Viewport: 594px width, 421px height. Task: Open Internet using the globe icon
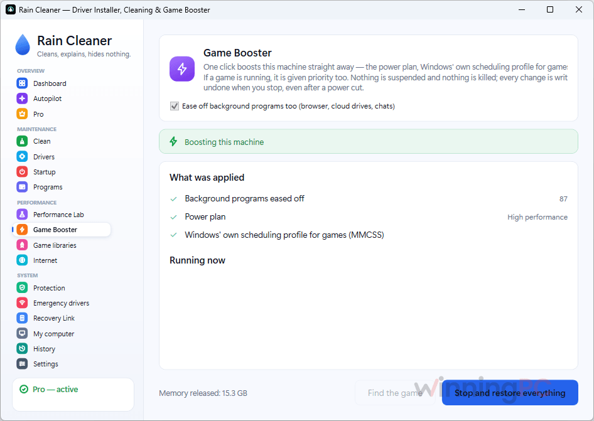point(22,260)
